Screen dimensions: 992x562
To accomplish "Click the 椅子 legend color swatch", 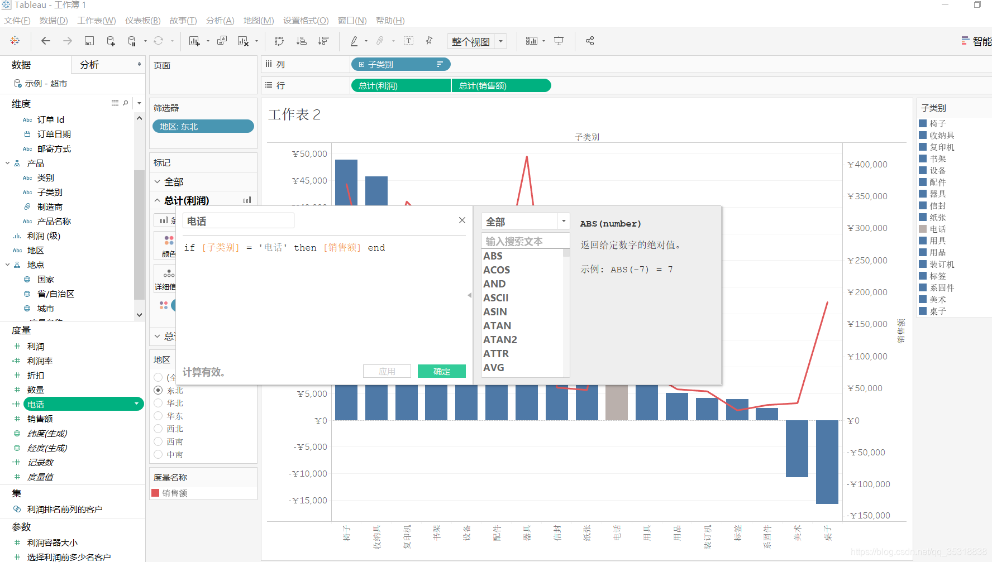I will tap(923, 123).
